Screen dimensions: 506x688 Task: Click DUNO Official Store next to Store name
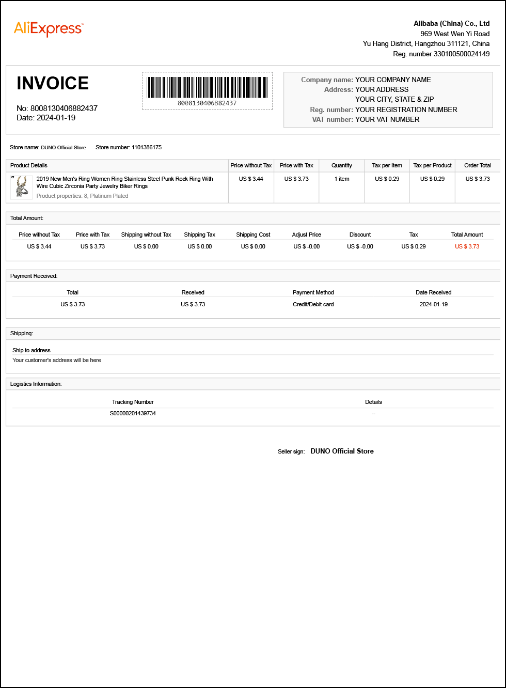click(63, 148)
